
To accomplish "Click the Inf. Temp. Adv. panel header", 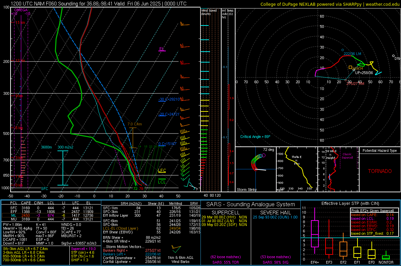I will pos(228,14).
